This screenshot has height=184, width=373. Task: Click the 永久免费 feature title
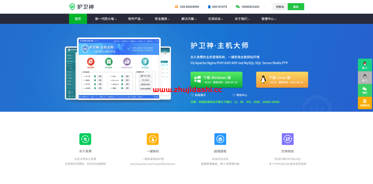(x=85, y=151)
